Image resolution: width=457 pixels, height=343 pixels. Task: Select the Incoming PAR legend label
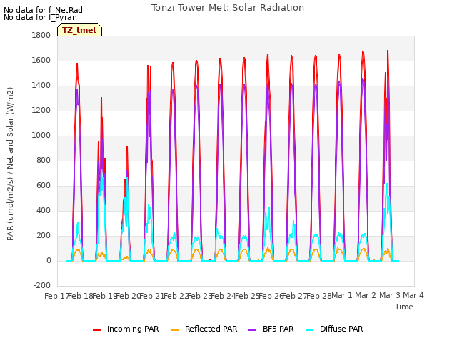pyautogui.click(x=133, y=329)
